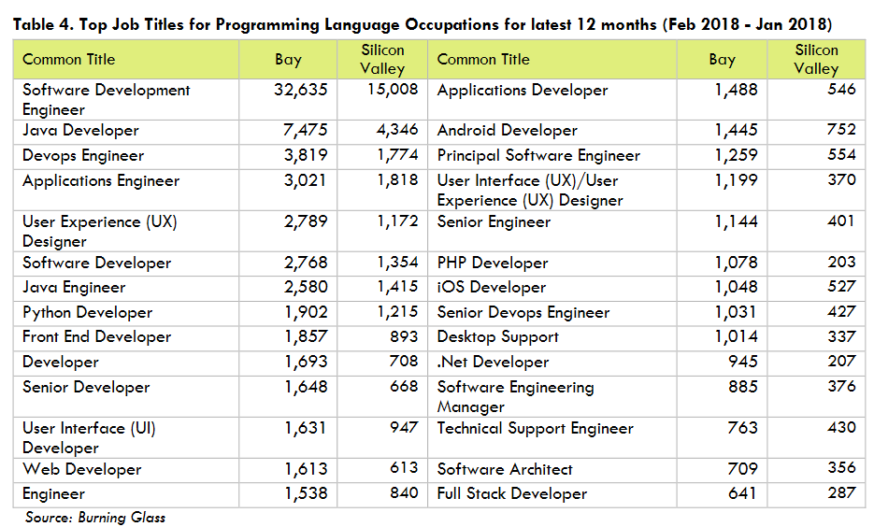Click the value 1,172
Image resolution: width=874 pixels, height=527 pixels.
click(397, 221)
